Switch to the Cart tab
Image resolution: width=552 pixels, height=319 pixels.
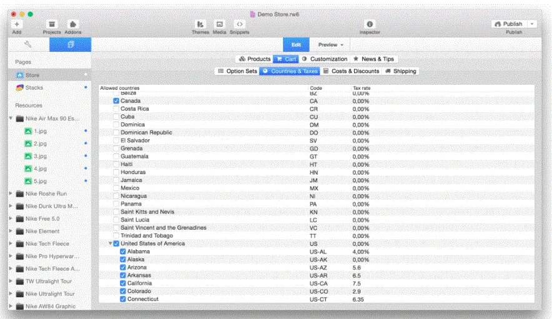pyautogui.click(x=286, y=59)
